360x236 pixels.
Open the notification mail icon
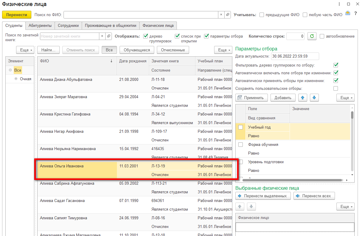click(x=348, y=13)
